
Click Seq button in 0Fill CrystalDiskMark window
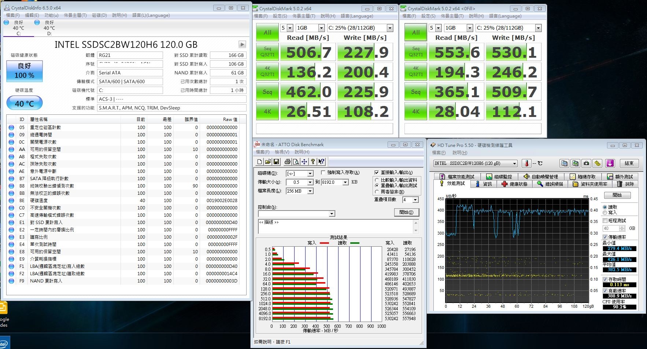click(x=416, y=91)
